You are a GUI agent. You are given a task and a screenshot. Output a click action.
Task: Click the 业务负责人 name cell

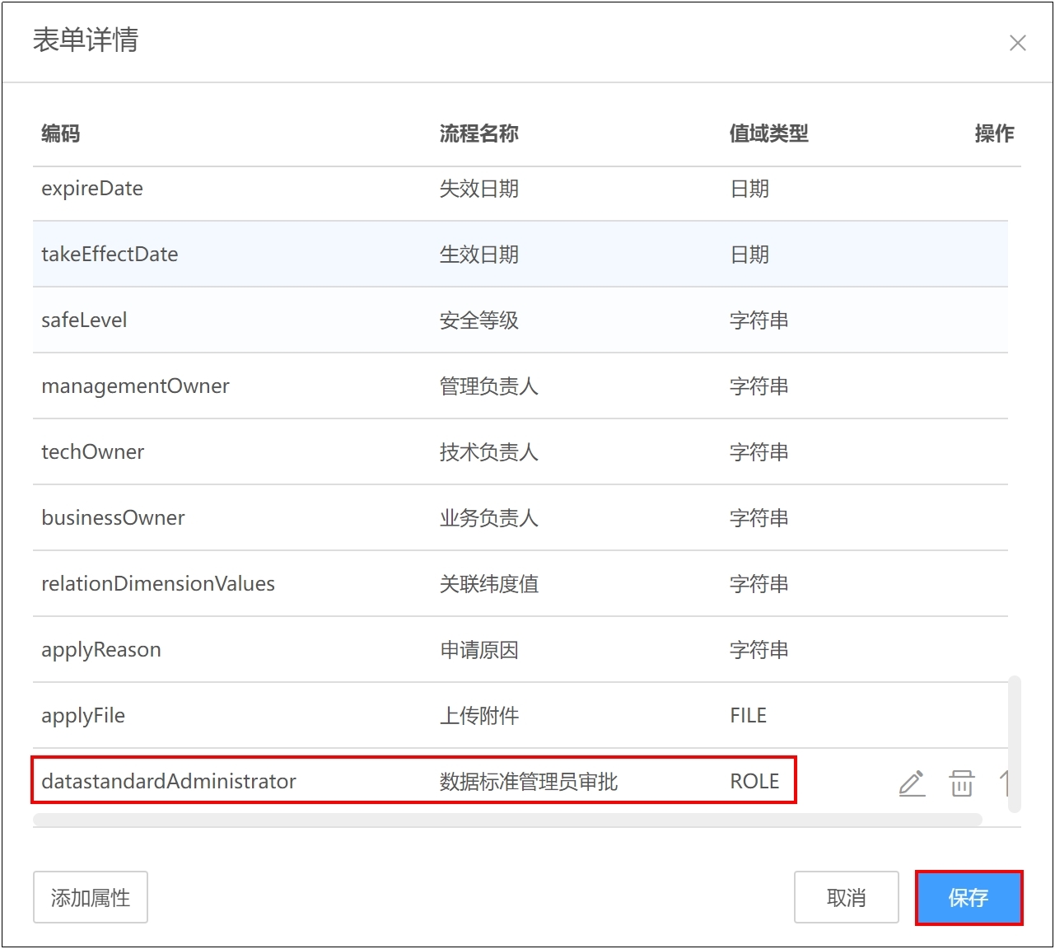tap(489, 518)
